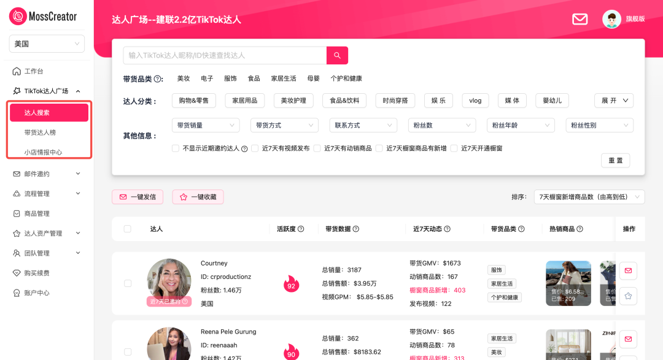The width and height of the screenshot is (663, 360).
Task: Click the star favorite icon for Courtney
Action: pos(628,296)
